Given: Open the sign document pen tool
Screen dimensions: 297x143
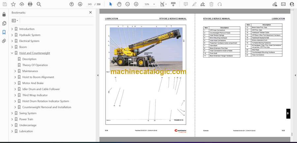Looking at the screenshot, I should pyautogui.click(x=203, y=4).
